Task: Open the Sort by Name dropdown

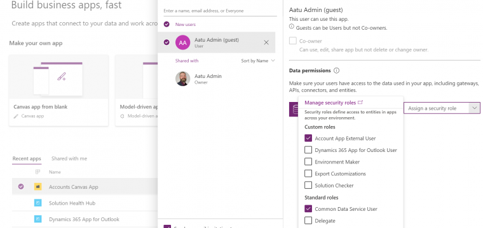Action: [x=258, y=61]
